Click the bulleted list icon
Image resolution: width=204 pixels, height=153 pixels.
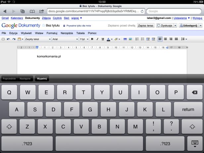click(x=143, y=39)
